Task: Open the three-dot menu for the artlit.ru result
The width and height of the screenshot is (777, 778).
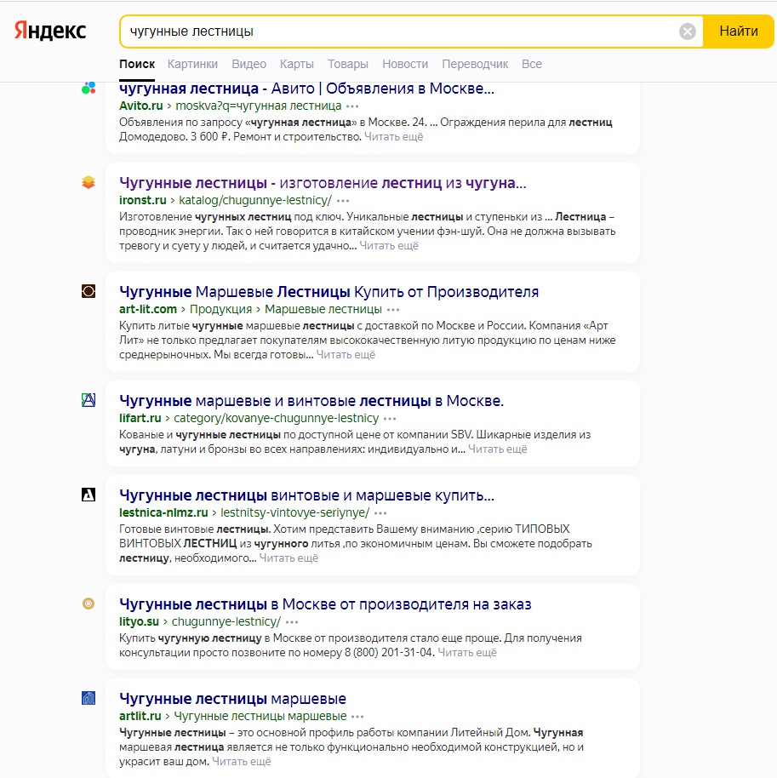Action: point(357,717)
